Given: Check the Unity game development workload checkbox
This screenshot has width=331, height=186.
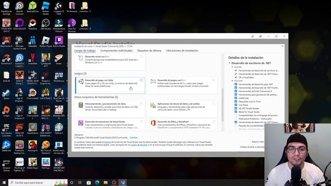Looking at the screenshot, I should (141, 80).
